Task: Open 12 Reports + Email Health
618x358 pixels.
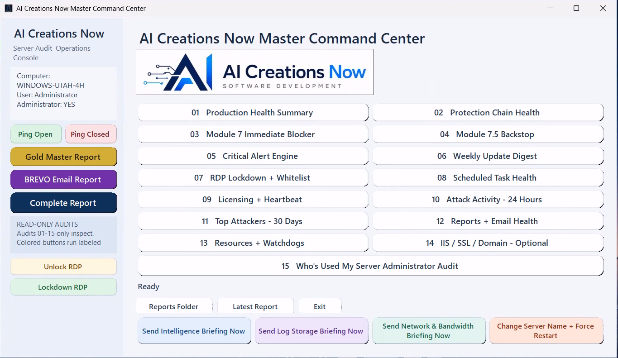Action: click(x=488, y=221)
